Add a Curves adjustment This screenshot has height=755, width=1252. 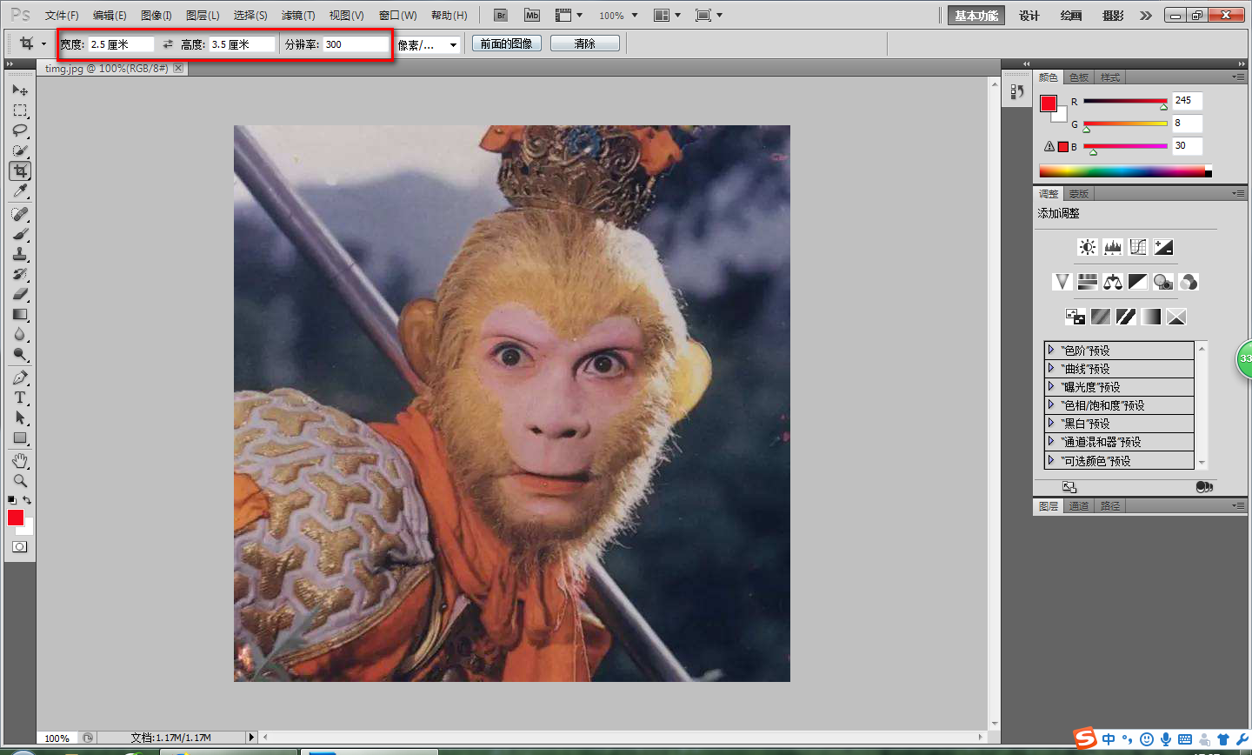click(1138, 247)
